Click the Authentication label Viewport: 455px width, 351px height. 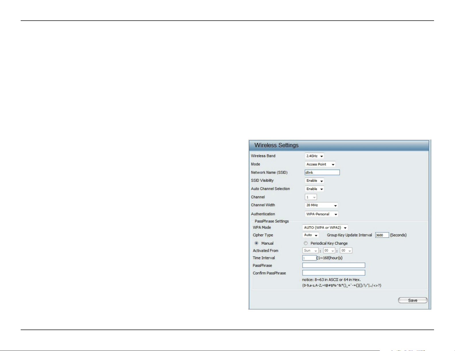pos(263,214)
